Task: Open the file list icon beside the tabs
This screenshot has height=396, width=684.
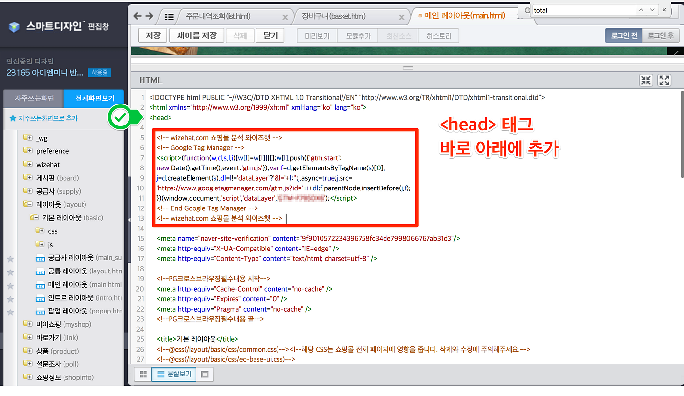Action: tap(169, 16)
